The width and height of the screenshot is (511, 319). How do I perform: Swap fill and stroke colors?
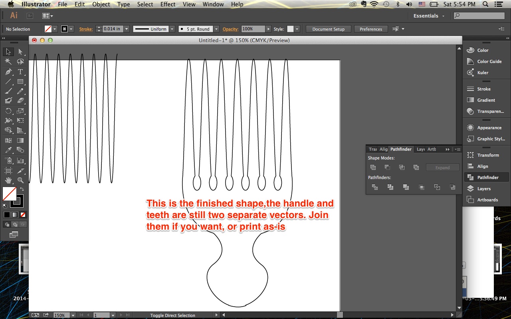tap(22, 188)
